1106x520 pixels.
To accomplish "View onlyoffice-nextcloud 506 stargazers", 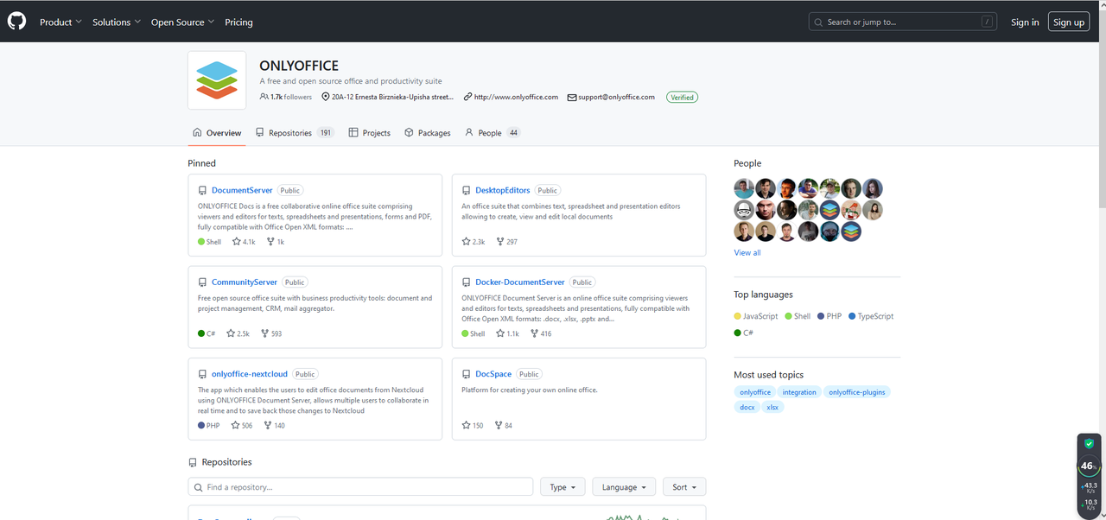I will pyautogui.click(x=241, y=426).
